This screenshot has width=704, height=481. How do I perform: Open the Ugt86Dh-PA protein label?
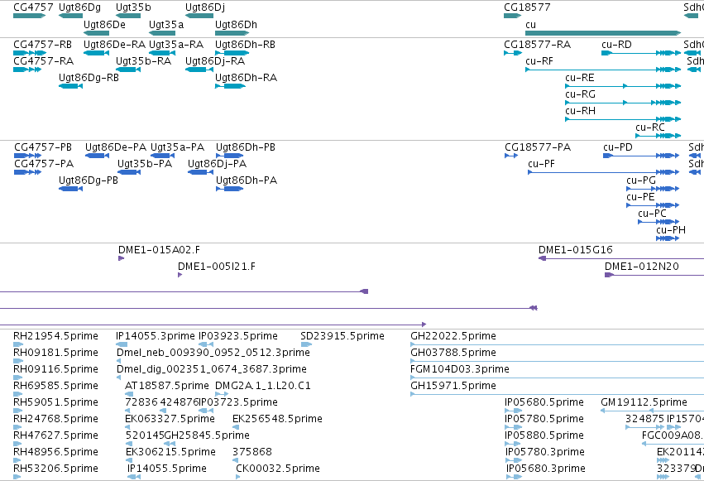247,180
